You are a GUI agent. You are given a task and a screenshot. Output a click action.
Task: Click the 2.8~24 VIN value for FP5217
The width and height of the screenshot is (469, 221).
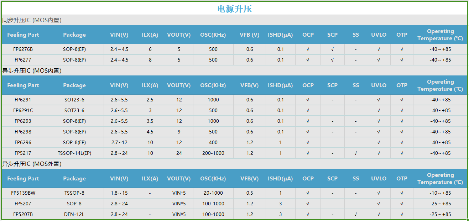coord(119,153)
